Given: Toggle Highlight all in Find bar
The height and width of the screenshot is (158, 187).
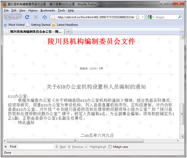Looking at the screenshot, I should click(95, 147).
